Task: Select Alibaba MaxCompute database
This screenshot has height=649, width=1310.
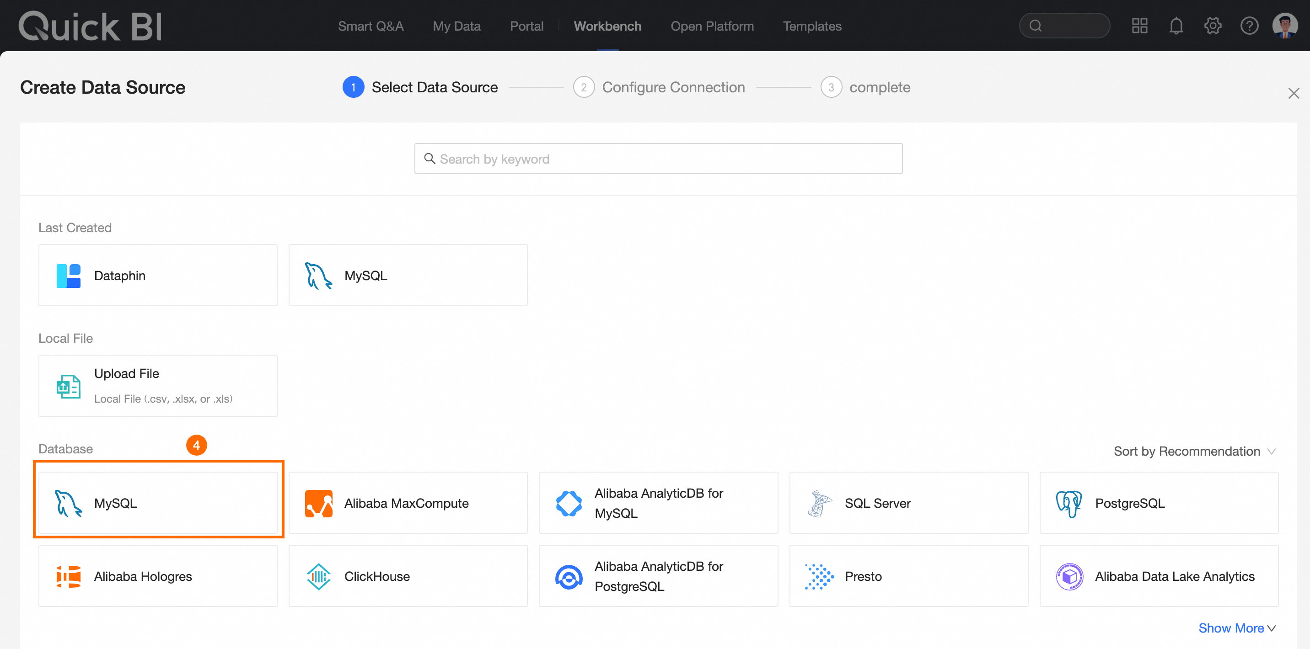Action: tap(408, 503)
